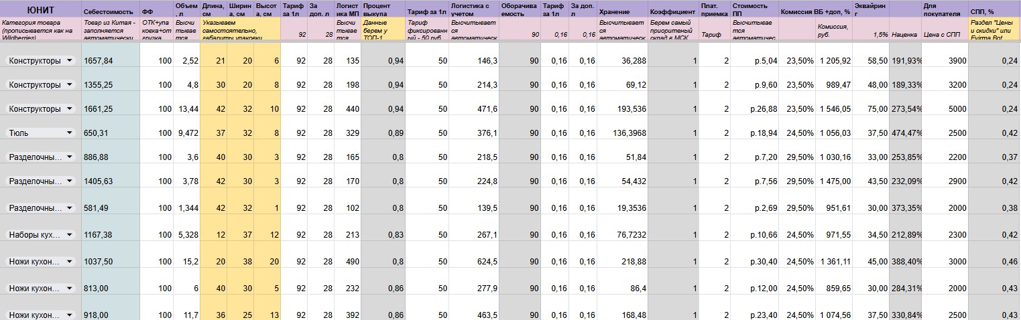Expand the Наборы кух… category dropdown

[69, 235]
